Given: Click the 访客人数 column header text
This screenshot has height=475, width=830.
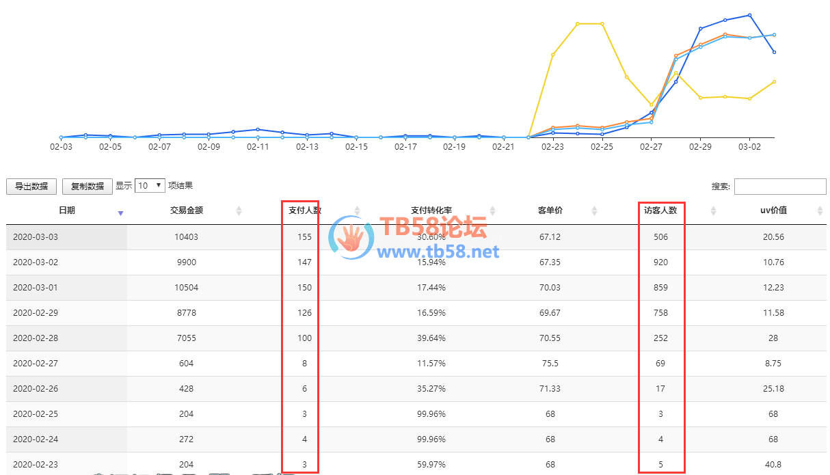Looking at the screenshot, I should (660, 211).
